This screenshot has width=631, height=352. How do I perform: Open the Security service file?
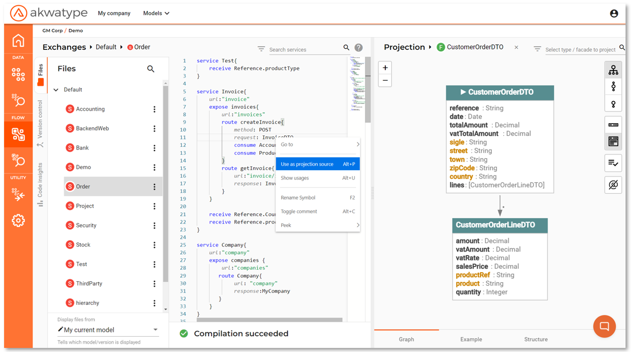(x=86, y=225)
